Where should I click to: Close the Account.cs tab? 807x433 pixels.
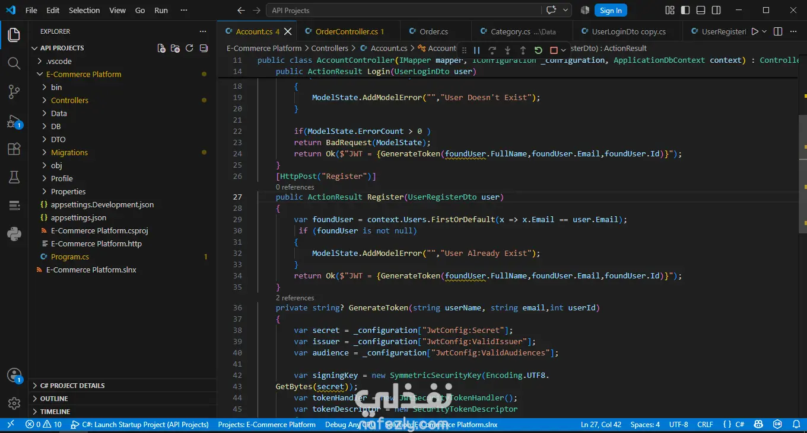coord(288,31)
